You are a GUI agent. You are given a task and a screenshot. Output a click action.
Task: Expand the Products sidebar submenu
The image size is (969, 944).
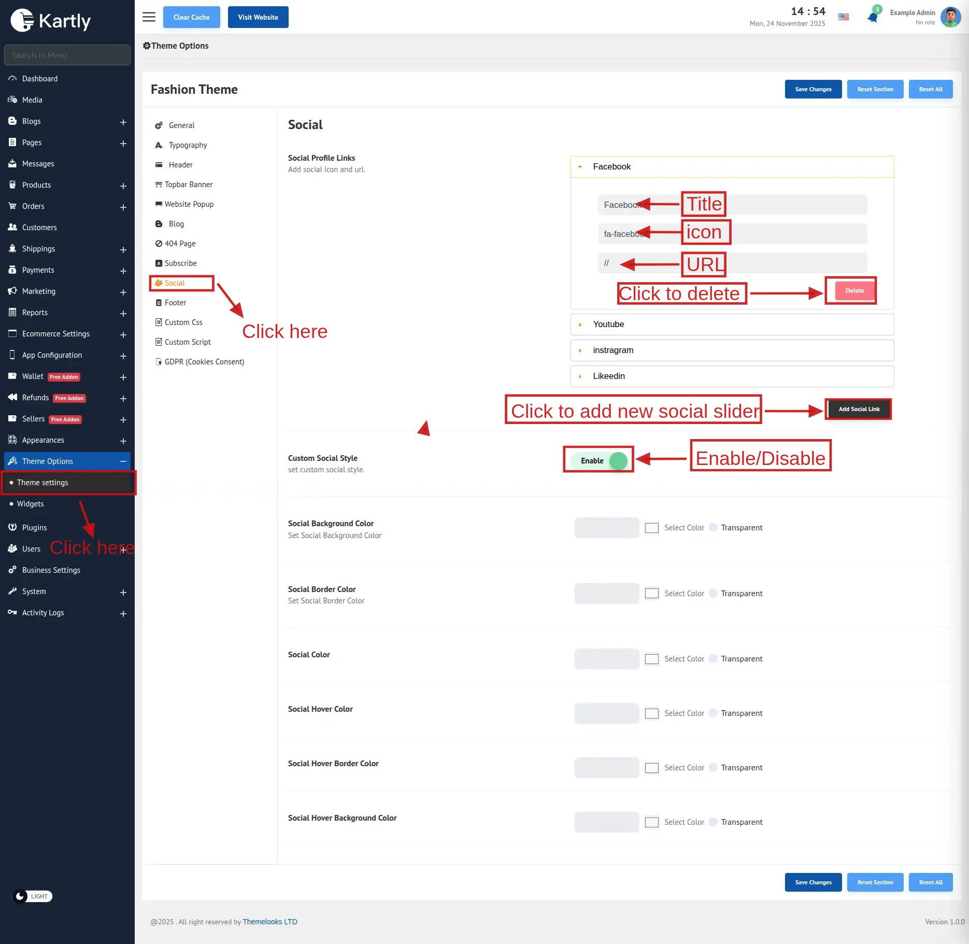pos(123,186)
